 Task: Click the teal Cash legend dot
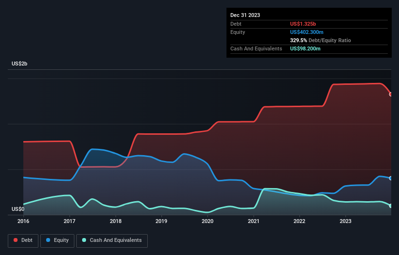coord(84,240)
